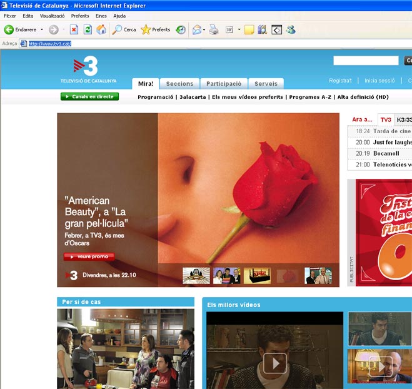Open the Messenger people icon
This screenshot has height=389, width=412.
(291, 29)
